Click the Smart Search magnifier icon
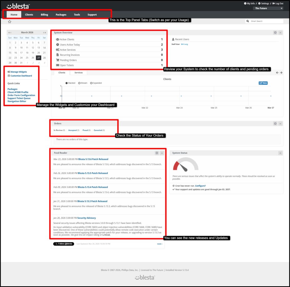Viewport: 290px width, 287px height. point(248,21)
